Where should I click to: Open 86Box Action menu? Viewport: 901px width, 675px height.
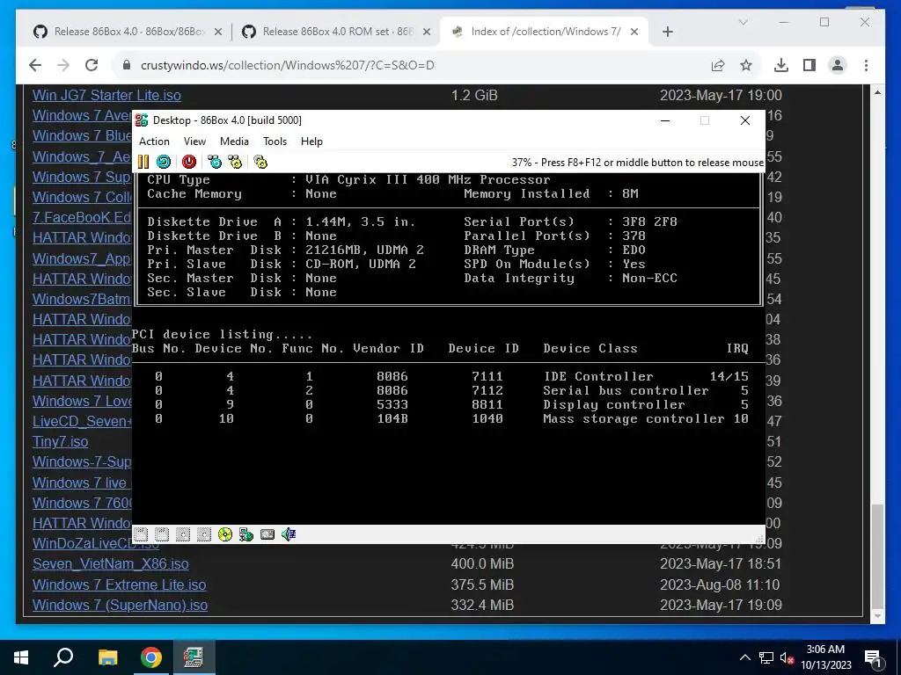(154, 142)
